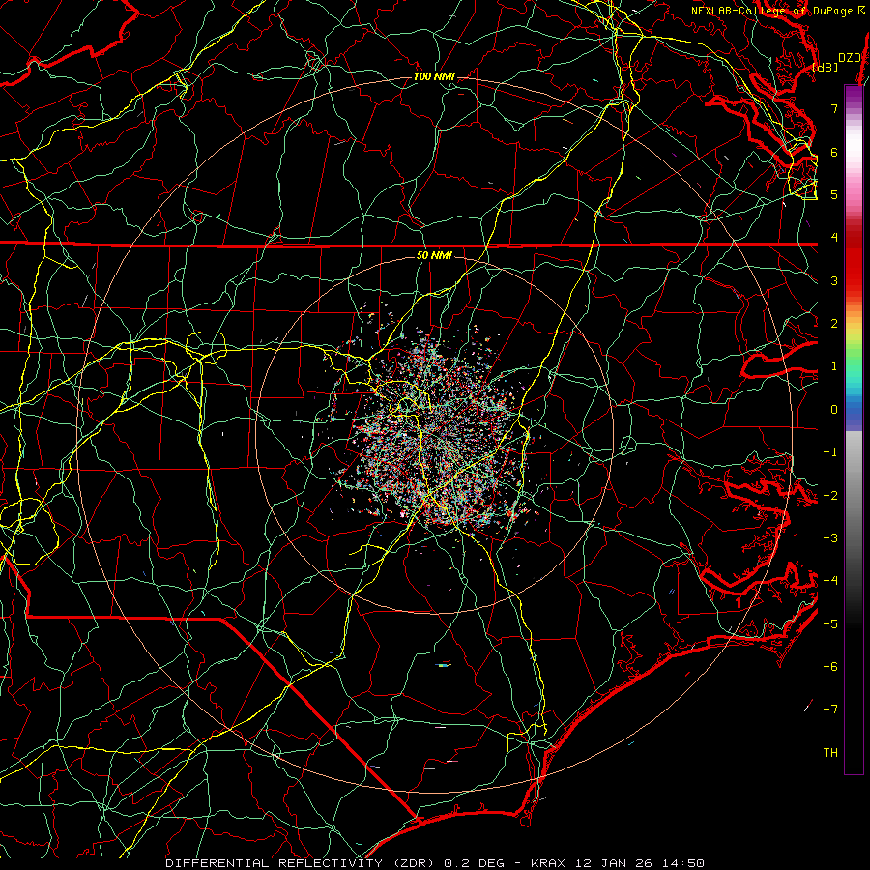The width and height of the screenshot is (870, 870).
Task: Select the -5 value on the dB scale
Action: coord(830,624)
